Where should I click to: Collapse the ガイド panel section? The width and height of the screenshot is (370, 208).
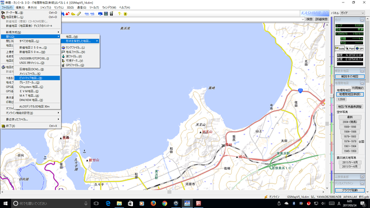coord(362,20)
